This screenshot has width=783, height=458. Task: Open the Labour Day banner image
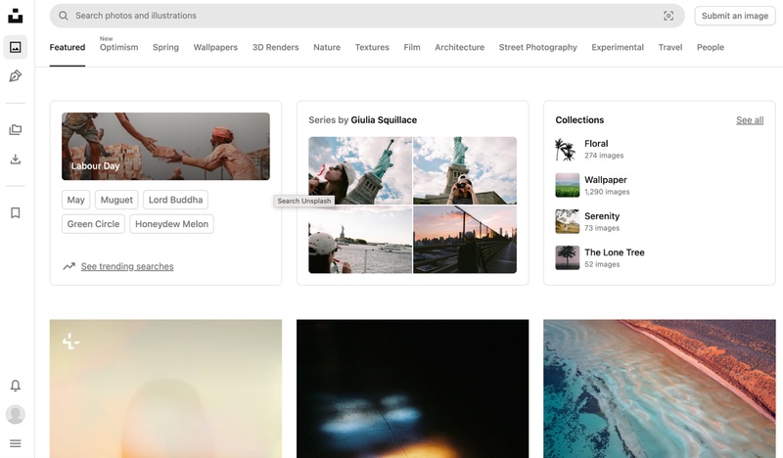[x=165, y=147]
